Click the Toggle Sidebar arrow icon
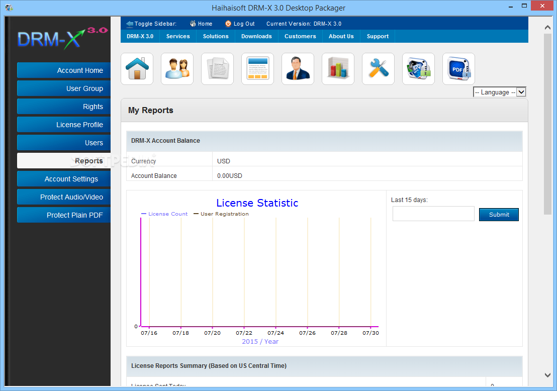This screenshot has width=557, height=391. pyautogui.click(x=130, y=24)
